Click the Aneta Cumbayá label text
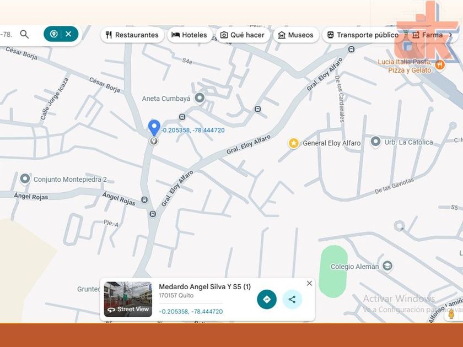The width and height of the screenshot is (463, 347). click(166, 99)
